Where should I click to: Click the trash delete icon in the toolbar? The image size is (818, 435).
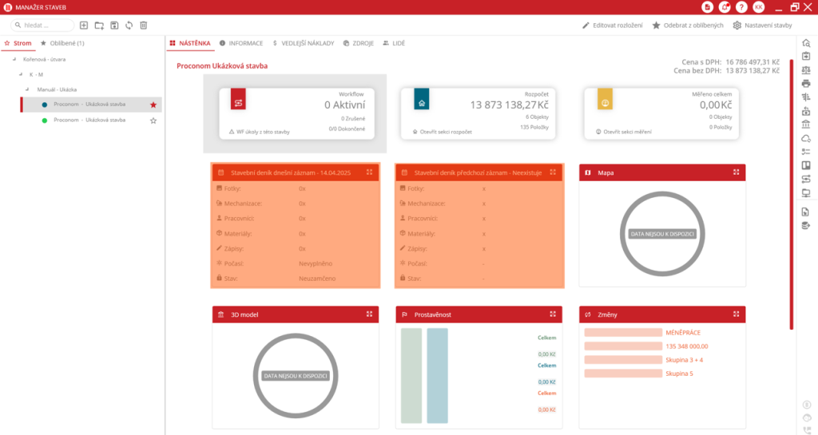[x=144, y=26]
